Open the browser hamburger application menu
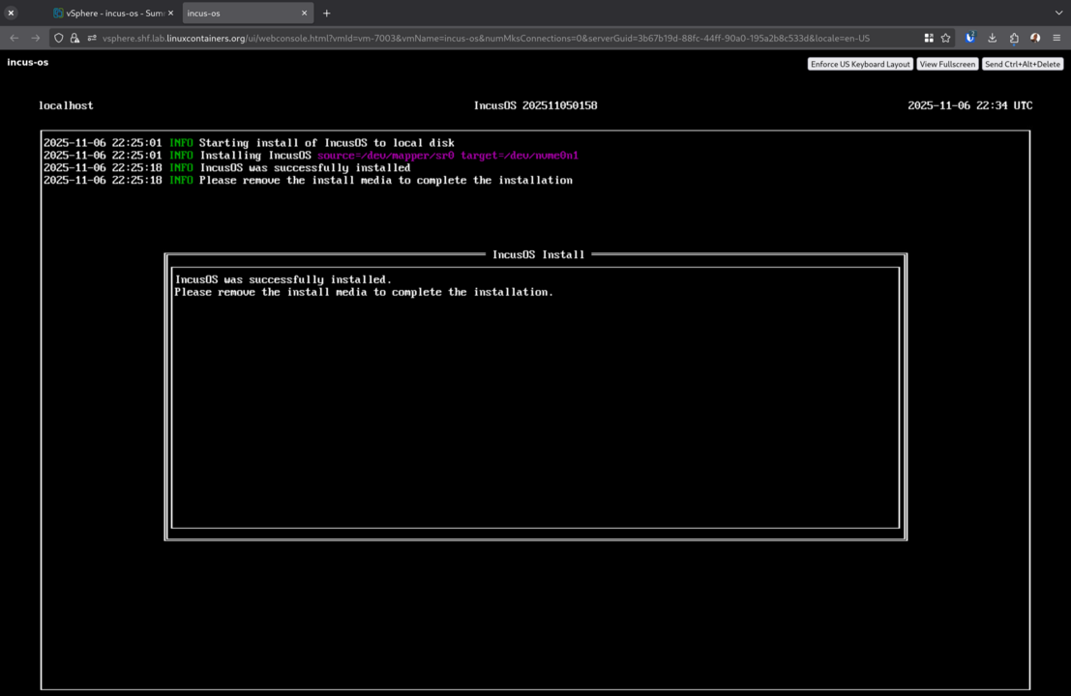Image resolution: width=1071 pixels, height=696 pixels. click(x=1056, y=39)
